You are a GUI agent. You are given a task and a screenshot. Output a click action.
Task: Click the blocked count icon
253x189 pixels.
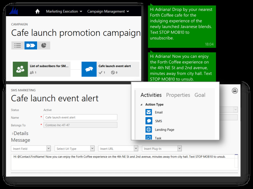pyautogui.click(x=113, y=73)
